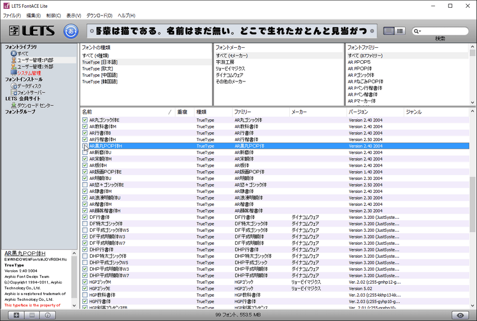This screenshot has width=477, height=321.
Task: Sort by 名前 column header
Action: point(128,112)
